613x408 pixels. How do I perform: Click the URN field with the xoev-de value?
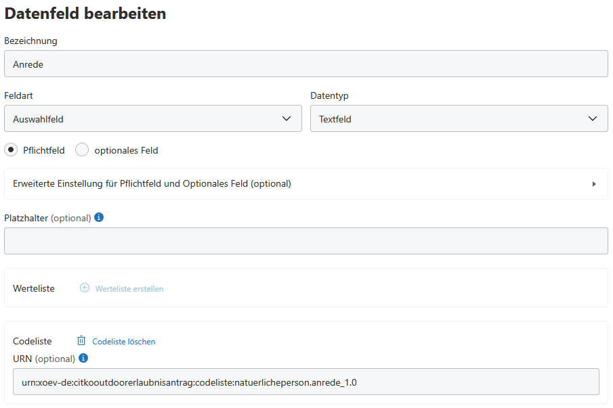click(305, 382)
